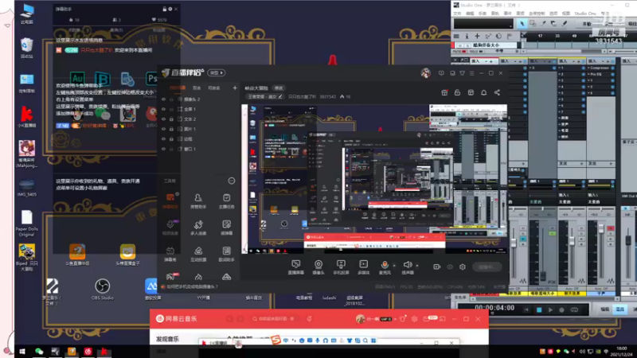Image resolution: width=637 pixels, height=358 pixels.
Task: Click the 麦克风 microphone icon in streaming toolbar
Action: (385, 265)
